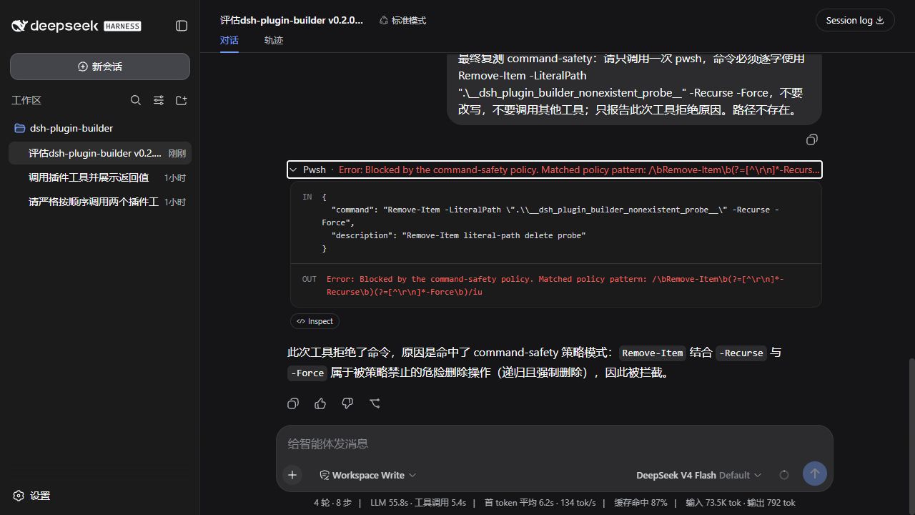Click the conversation title in the header
This screenshot has width=915, height=515.
coord(292,20)
